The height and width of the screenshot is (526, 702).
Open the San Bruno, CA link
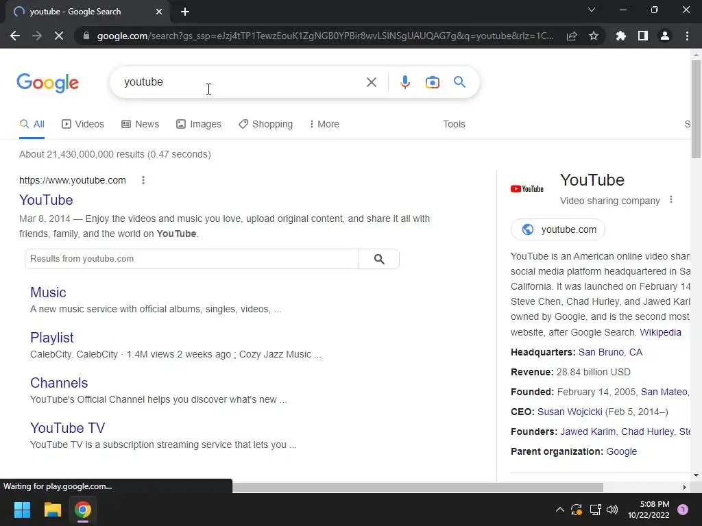click(610, 353)
